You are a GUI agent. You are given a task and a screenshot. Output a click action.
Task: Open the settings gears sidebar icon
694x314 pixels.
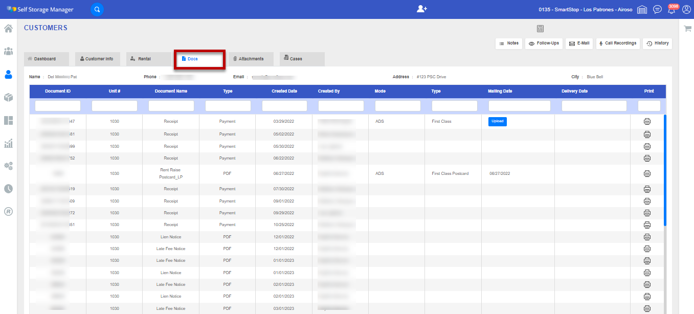click(x=8, y=166)
